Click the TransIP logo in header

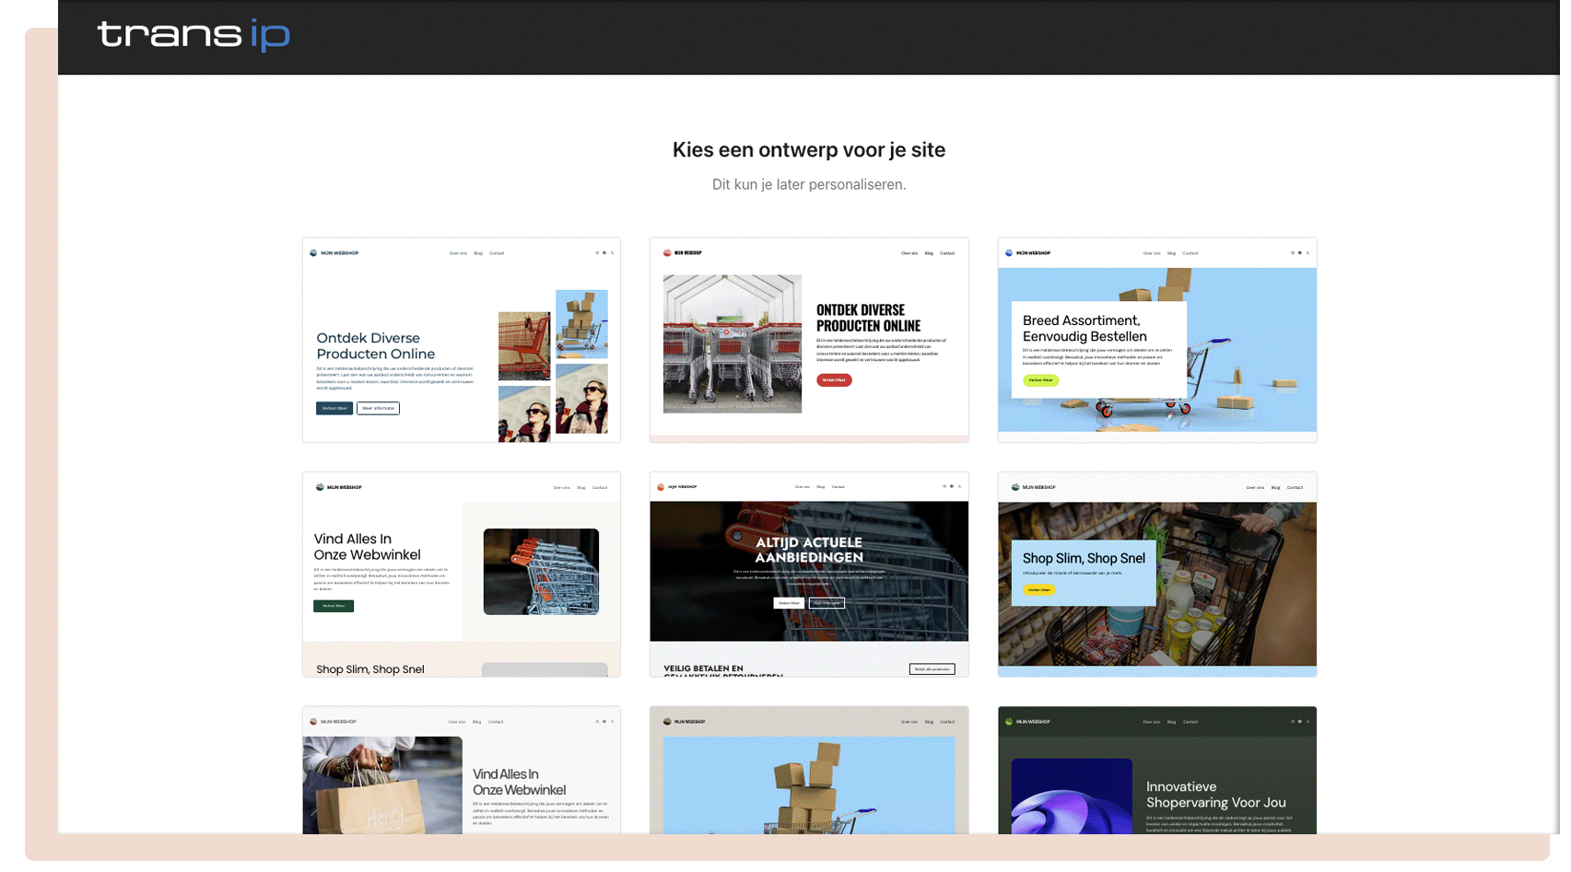[193, 35]
